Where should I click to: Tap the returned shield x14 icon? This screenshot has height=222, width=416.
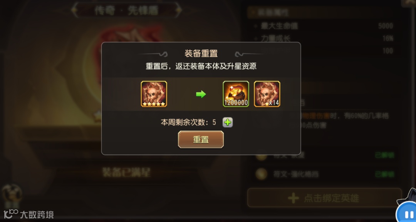[x=267, y=94]
